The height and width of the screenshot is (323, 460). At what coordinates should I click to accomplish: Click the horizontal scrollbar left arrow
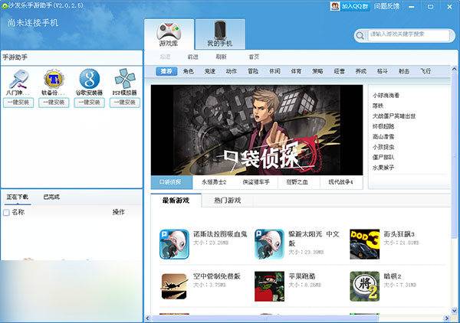click(x=147, y=318)
